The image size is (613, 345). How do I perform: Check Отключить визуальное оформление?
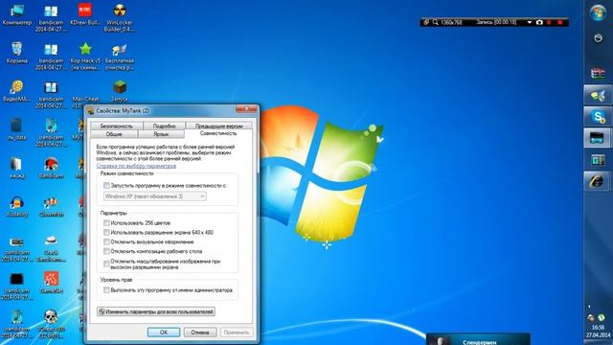(106, 241)
